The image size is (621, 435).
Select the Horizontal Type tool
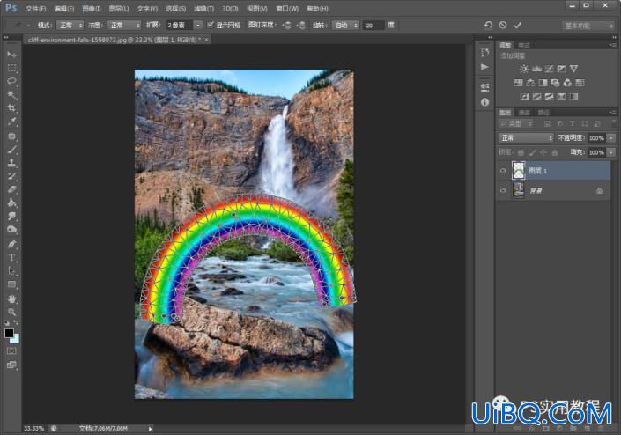11,257
